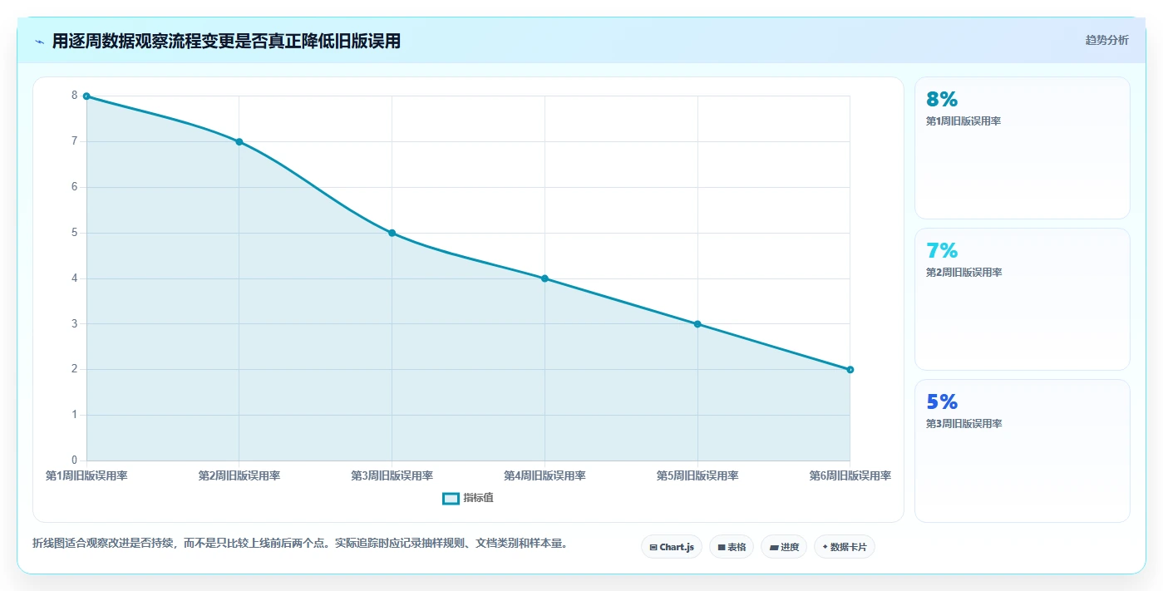The height and width of the screenshot is (591, 1163).
Task: Click the lightning icon beside the title
Action: [40, 42]
